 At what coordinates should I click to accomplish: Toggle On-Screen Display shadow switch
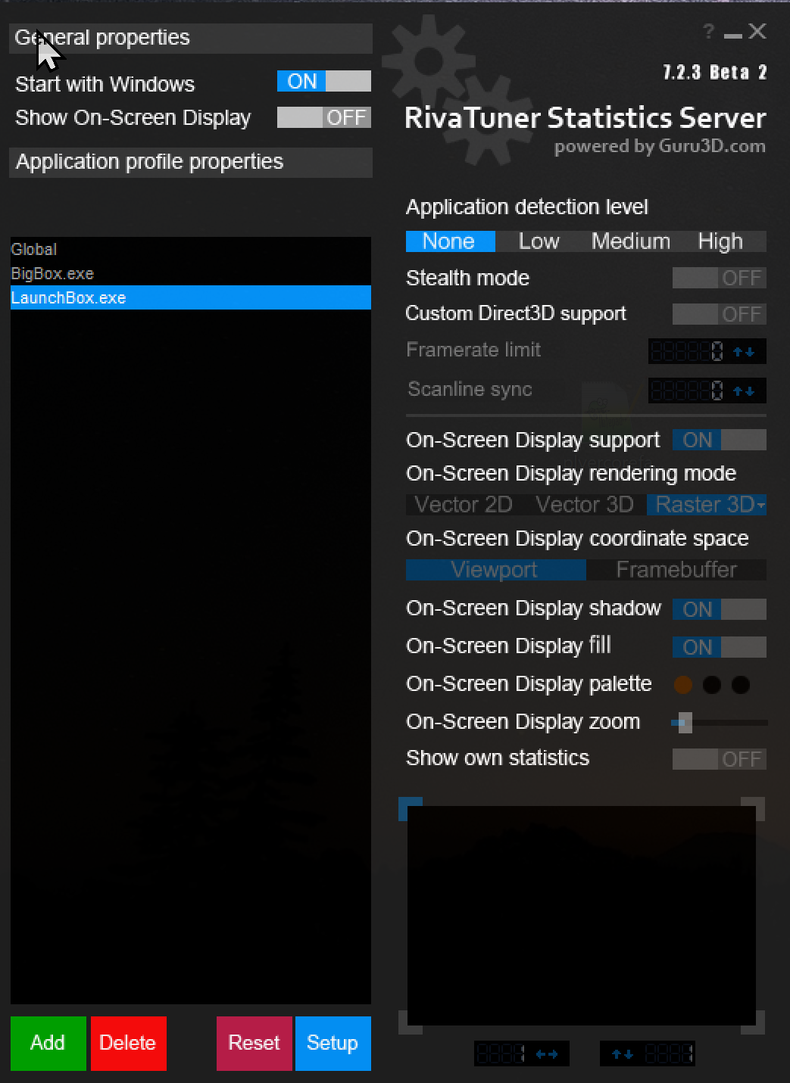[720, 609]
